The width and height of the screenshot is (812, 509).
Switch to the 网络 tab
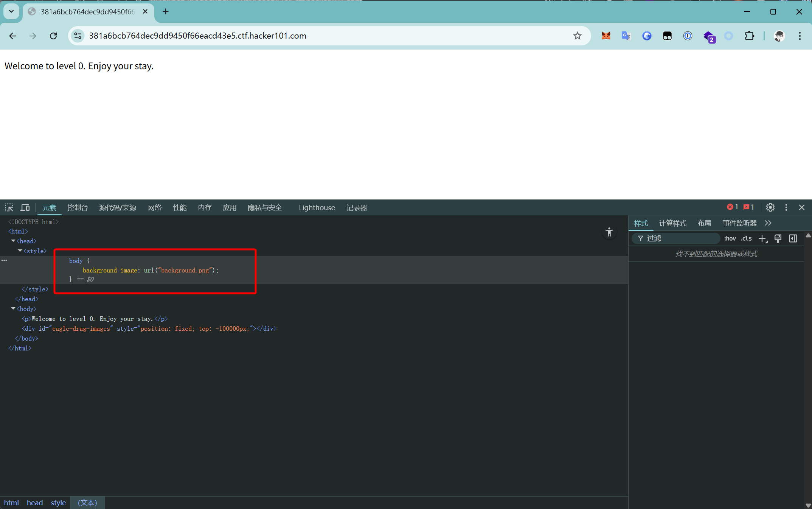click(x=155, y=207)
